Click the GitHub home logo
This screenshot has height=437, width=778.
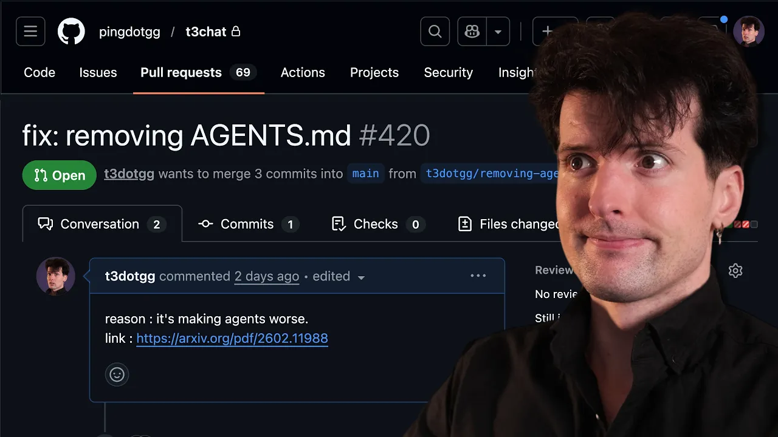point(71,31)
